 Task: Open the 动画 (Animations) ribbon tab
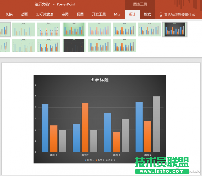[24, 14]
